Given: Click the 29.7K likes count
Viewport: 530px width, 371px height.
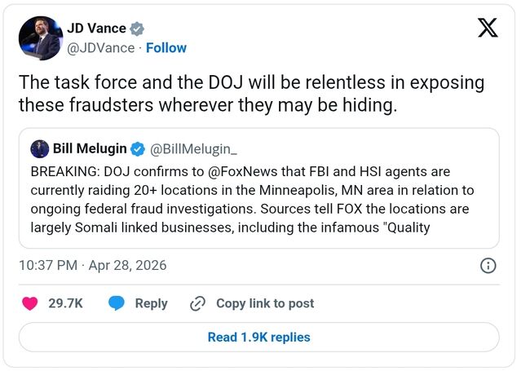Looking at the screenshot, I should (x=65, y=303).
